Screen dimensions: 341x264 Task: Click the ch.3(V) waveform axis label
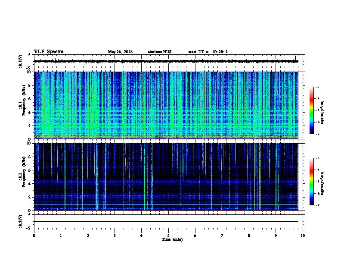pos(20,221)
